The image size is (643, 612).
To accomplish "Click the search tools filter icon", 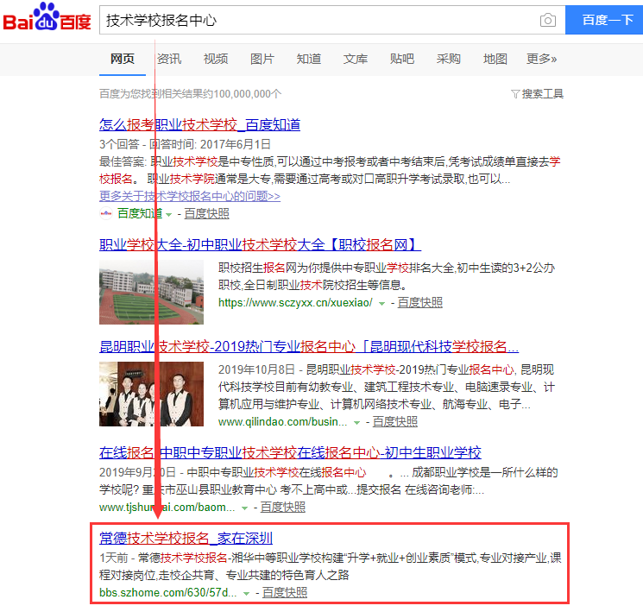I will pos(515,94).
